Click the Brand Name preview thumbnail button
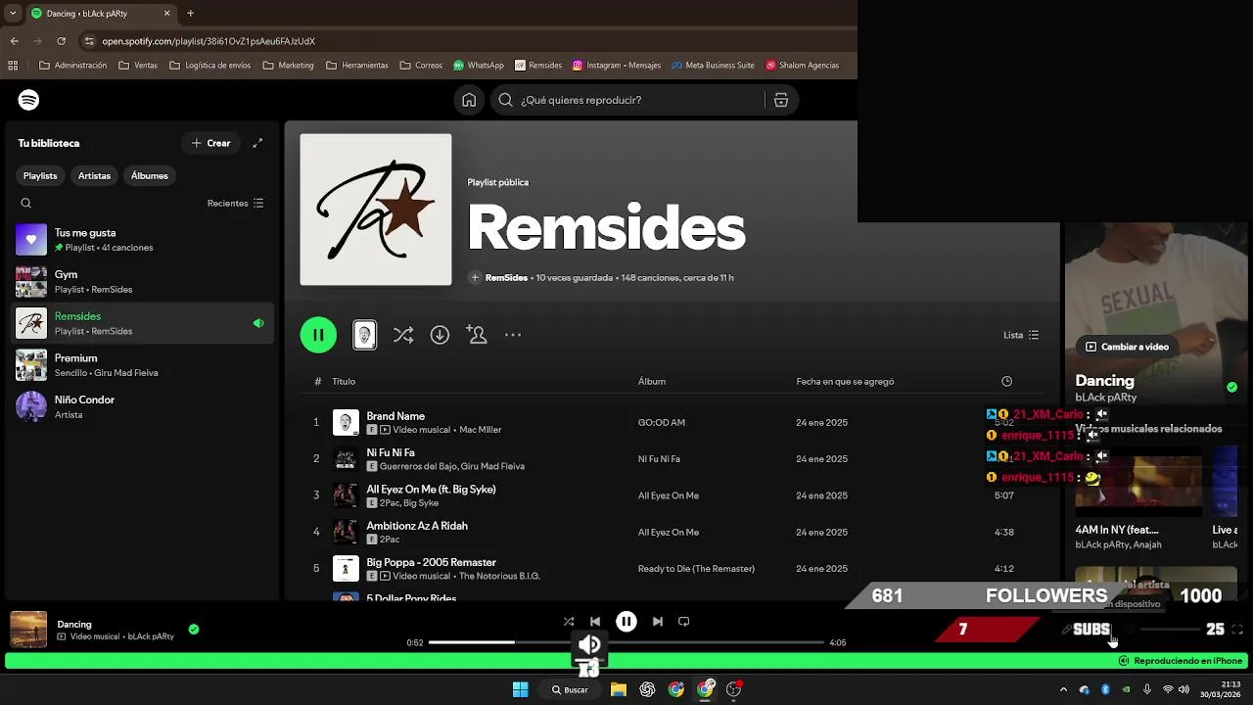The width and height of the screenshot is (1253, 705). pyautogui.click(x=364, y=335)
